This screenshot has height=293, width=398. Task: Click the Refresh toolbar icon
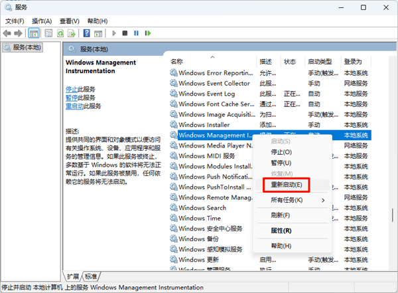tap(60, 33)
